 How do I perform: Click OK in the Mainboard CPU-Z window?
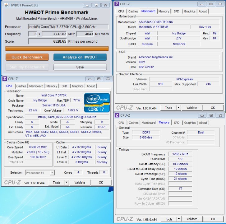click(213, 108)
